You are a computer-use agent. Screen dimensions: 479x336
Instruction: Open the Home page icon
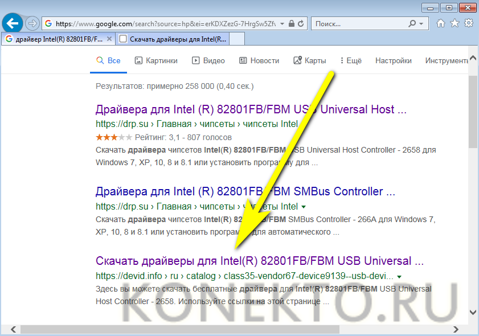pos(440,23)
